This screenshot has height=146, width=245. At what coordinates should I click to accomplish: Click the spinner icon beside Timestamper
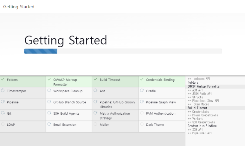click(3, 90)
